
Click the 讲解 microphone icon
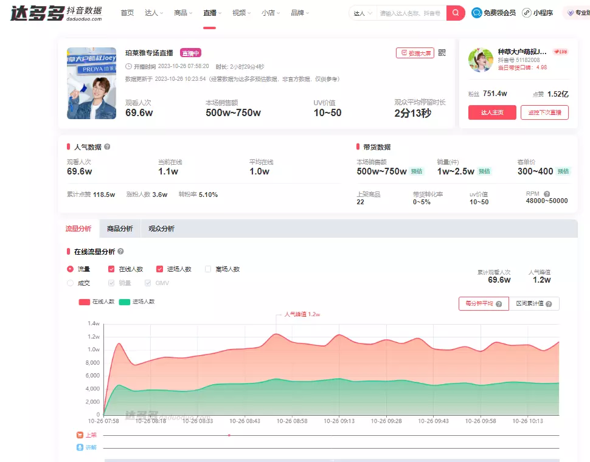click(x=80, y=447)
